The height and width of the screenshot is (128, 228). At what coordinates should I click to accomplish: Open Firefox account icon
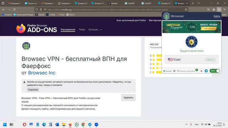pos(214,10)
